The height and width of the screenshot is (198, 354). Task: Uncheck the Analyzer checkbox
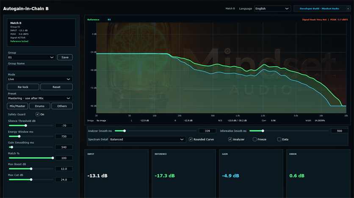(230, 139)
